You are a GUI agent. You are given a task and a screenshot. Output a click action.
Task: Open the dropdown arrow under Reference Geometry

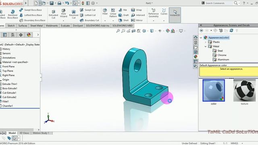(154, 21)
